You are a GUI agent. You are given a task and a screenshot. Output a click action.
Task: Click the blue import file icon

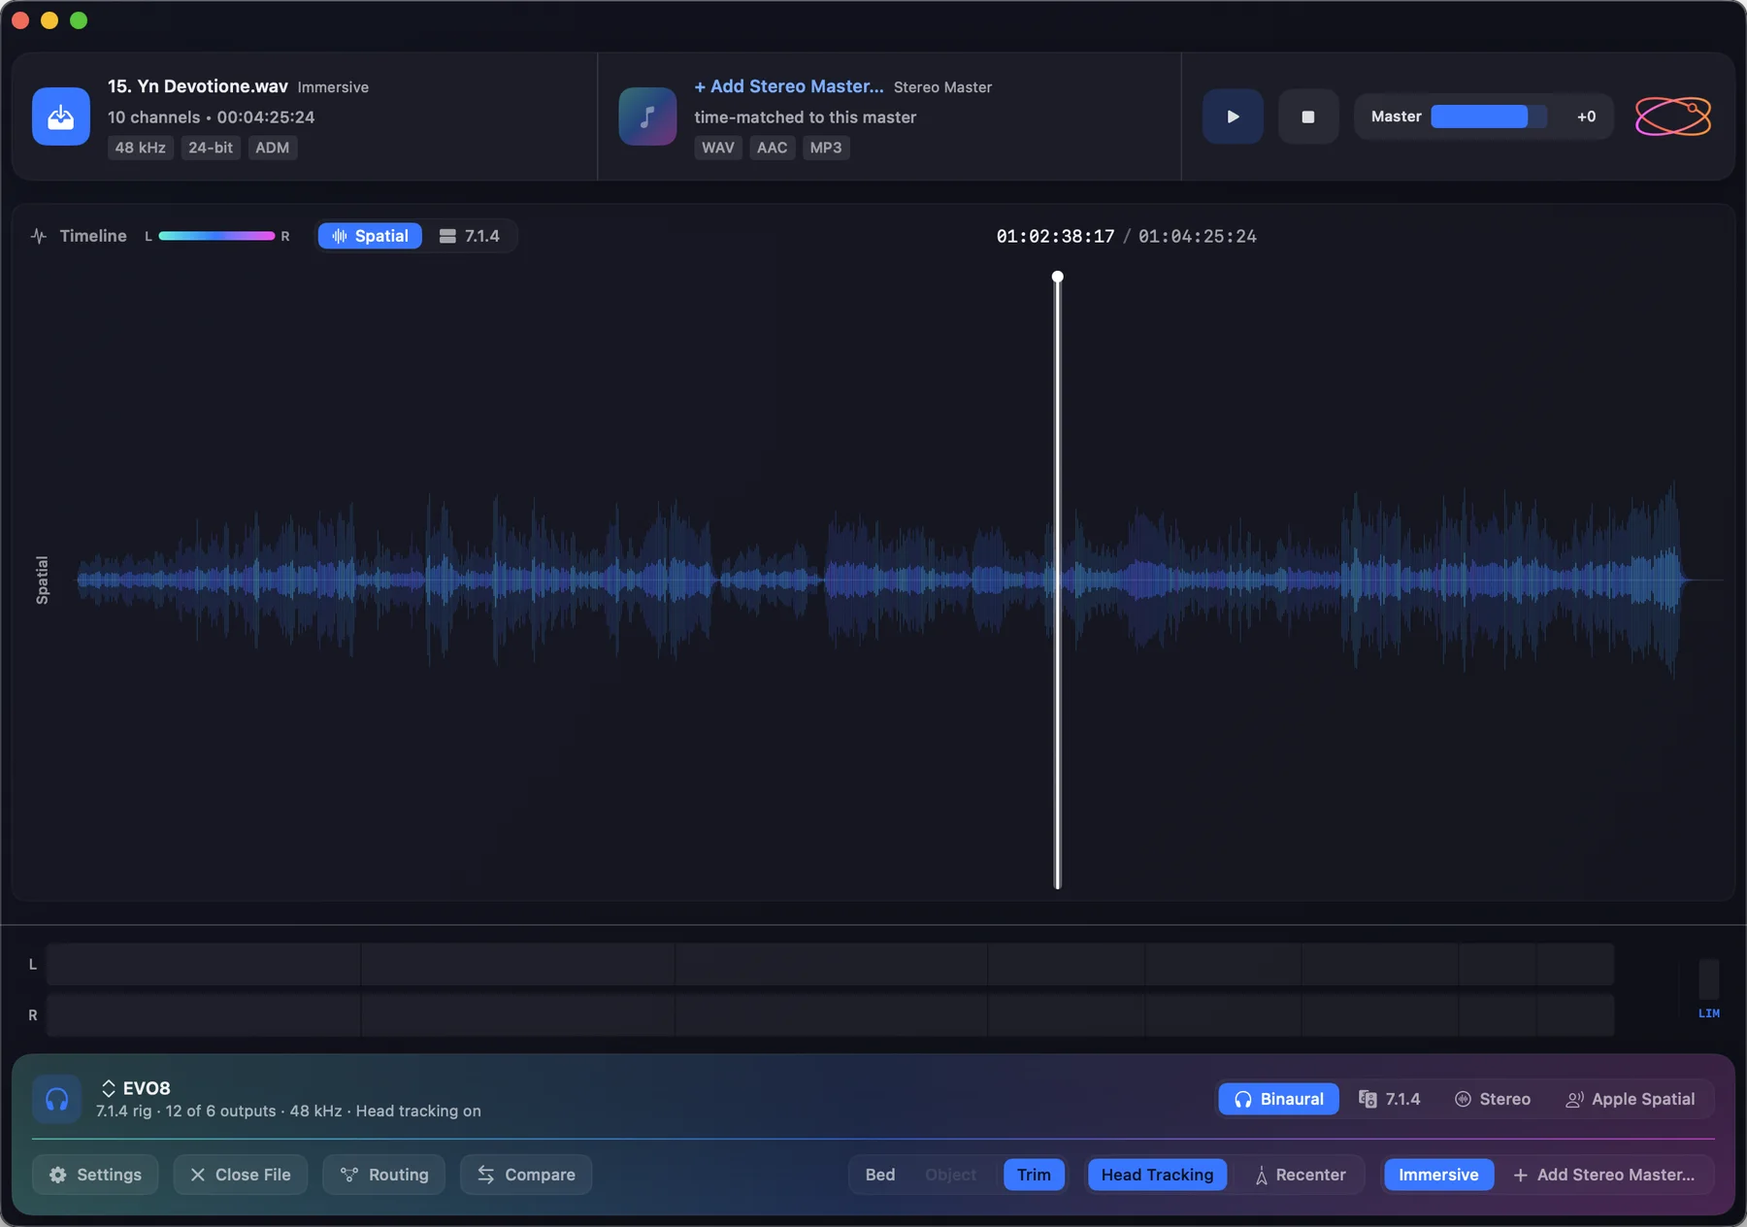[x=61, y=116]
